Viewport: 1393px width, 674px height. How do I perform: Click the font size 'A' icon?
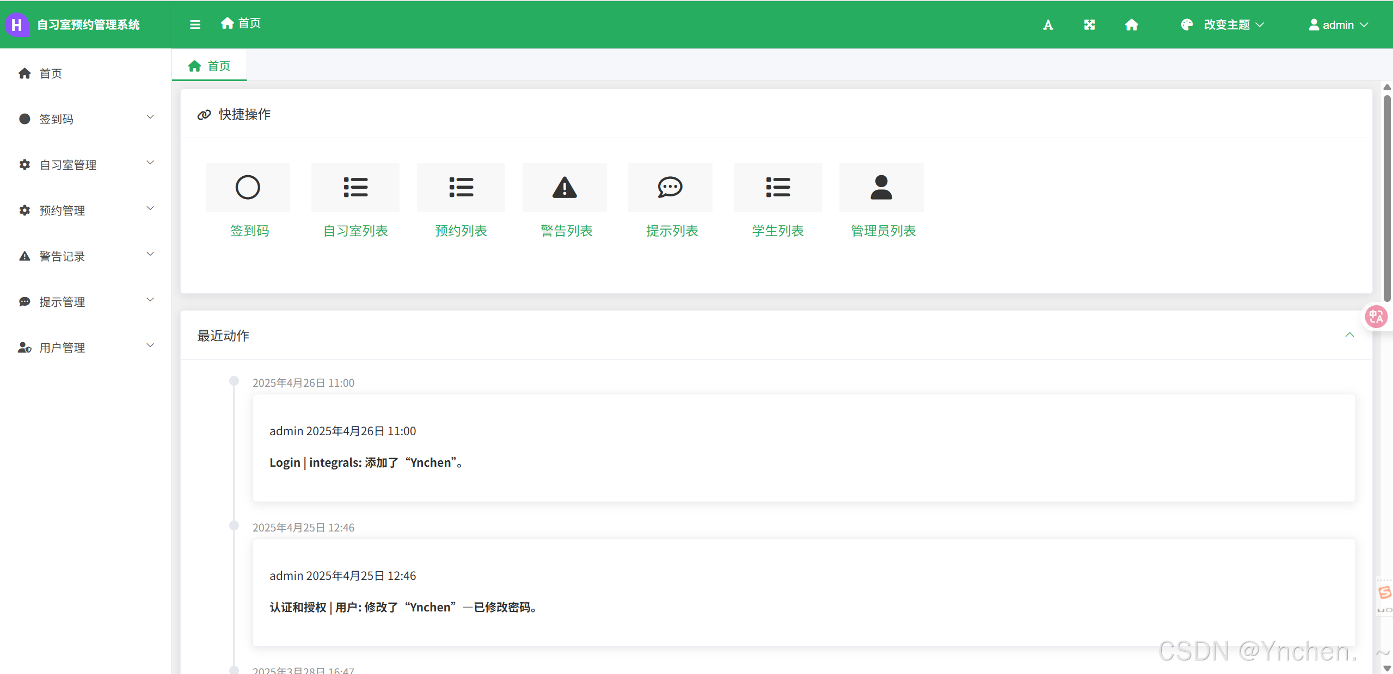click(1048, 25)
